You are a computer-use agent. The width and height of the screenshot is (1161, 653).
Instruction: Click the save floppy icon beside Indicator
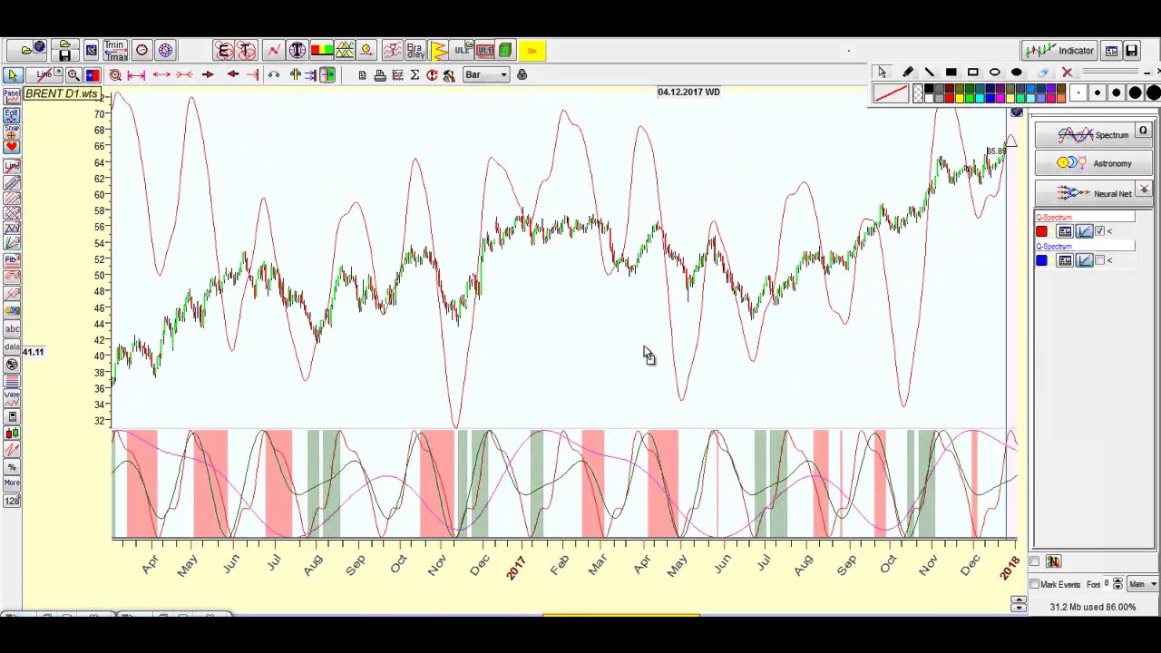click(1132, 51)
